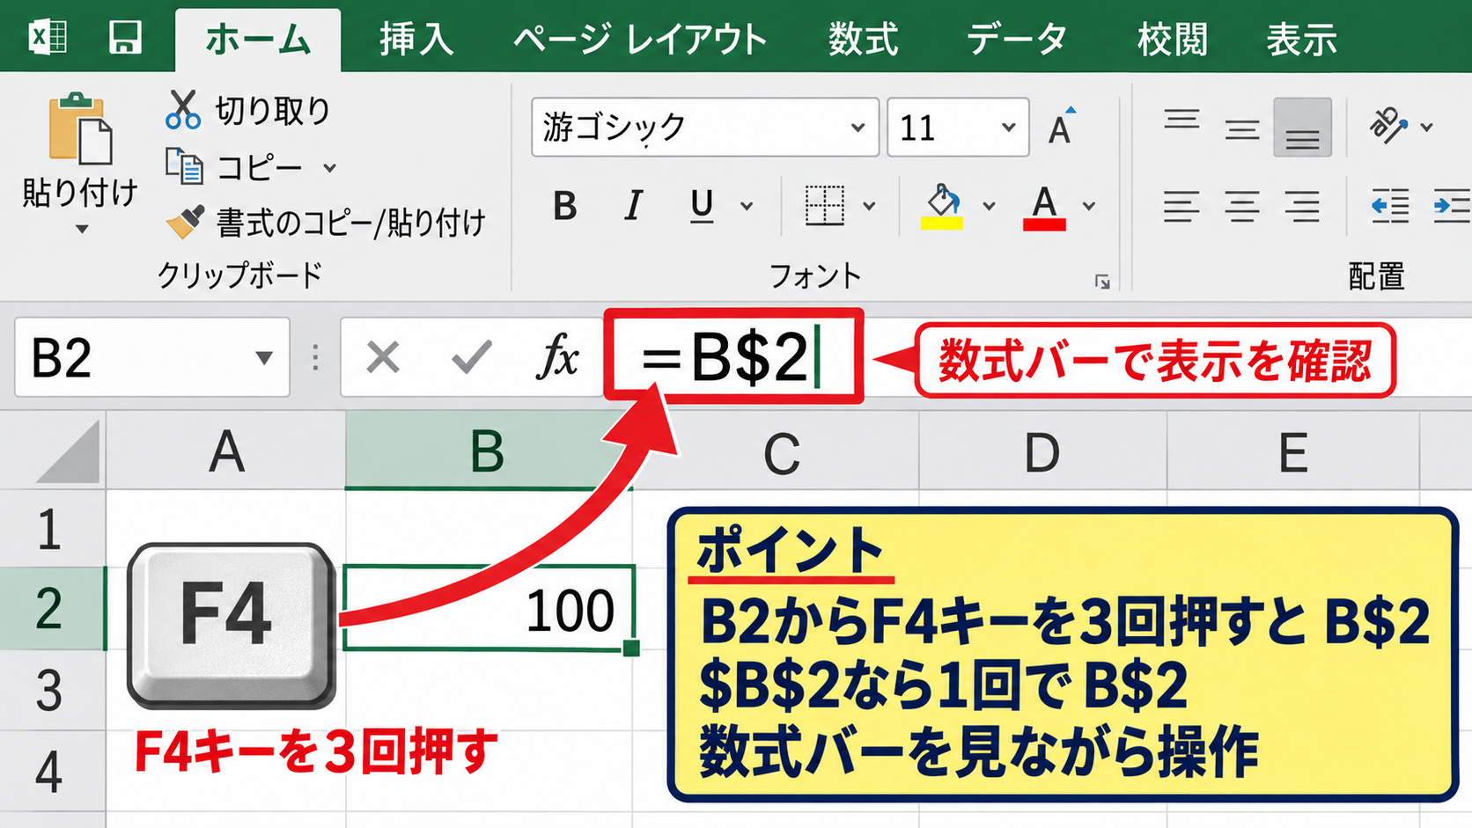Expand font color dropdown arrow
This screenshot has height=828, width=1472.
click(1089, 207)
